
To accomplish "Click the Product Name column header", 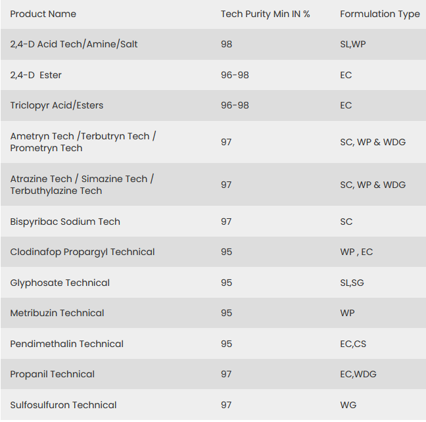I will click(x=43, y=14).
